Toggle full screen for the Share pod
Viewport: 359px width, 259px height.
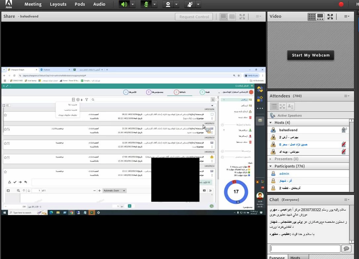pos(242,17)
